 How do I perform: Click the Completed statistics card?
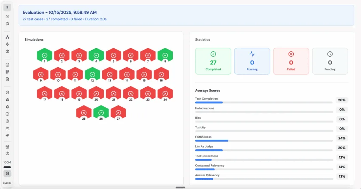coord(213,61)
